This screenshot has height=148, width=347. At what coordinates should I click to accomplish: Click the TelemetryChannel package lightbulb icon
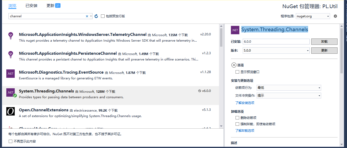tap(11, 36)
